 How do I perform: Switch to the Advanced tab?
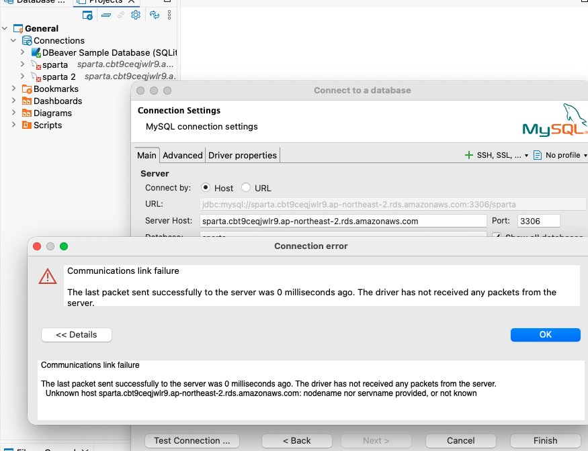tap(183, 155)
